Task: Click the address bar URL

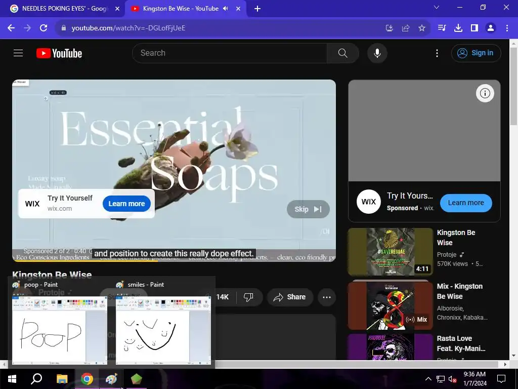Action: 128,28
